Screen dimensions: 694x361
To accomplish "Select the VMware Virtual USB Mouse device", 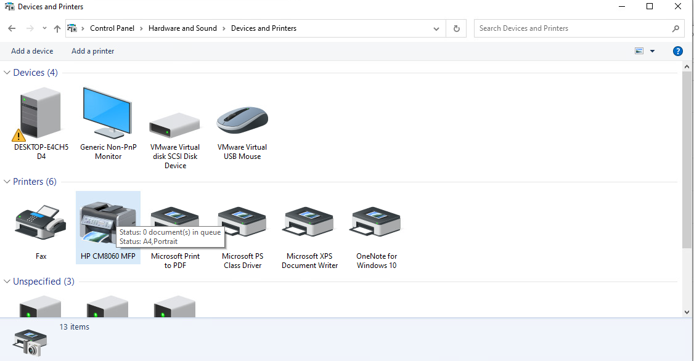I will click(x=242, y=120).
